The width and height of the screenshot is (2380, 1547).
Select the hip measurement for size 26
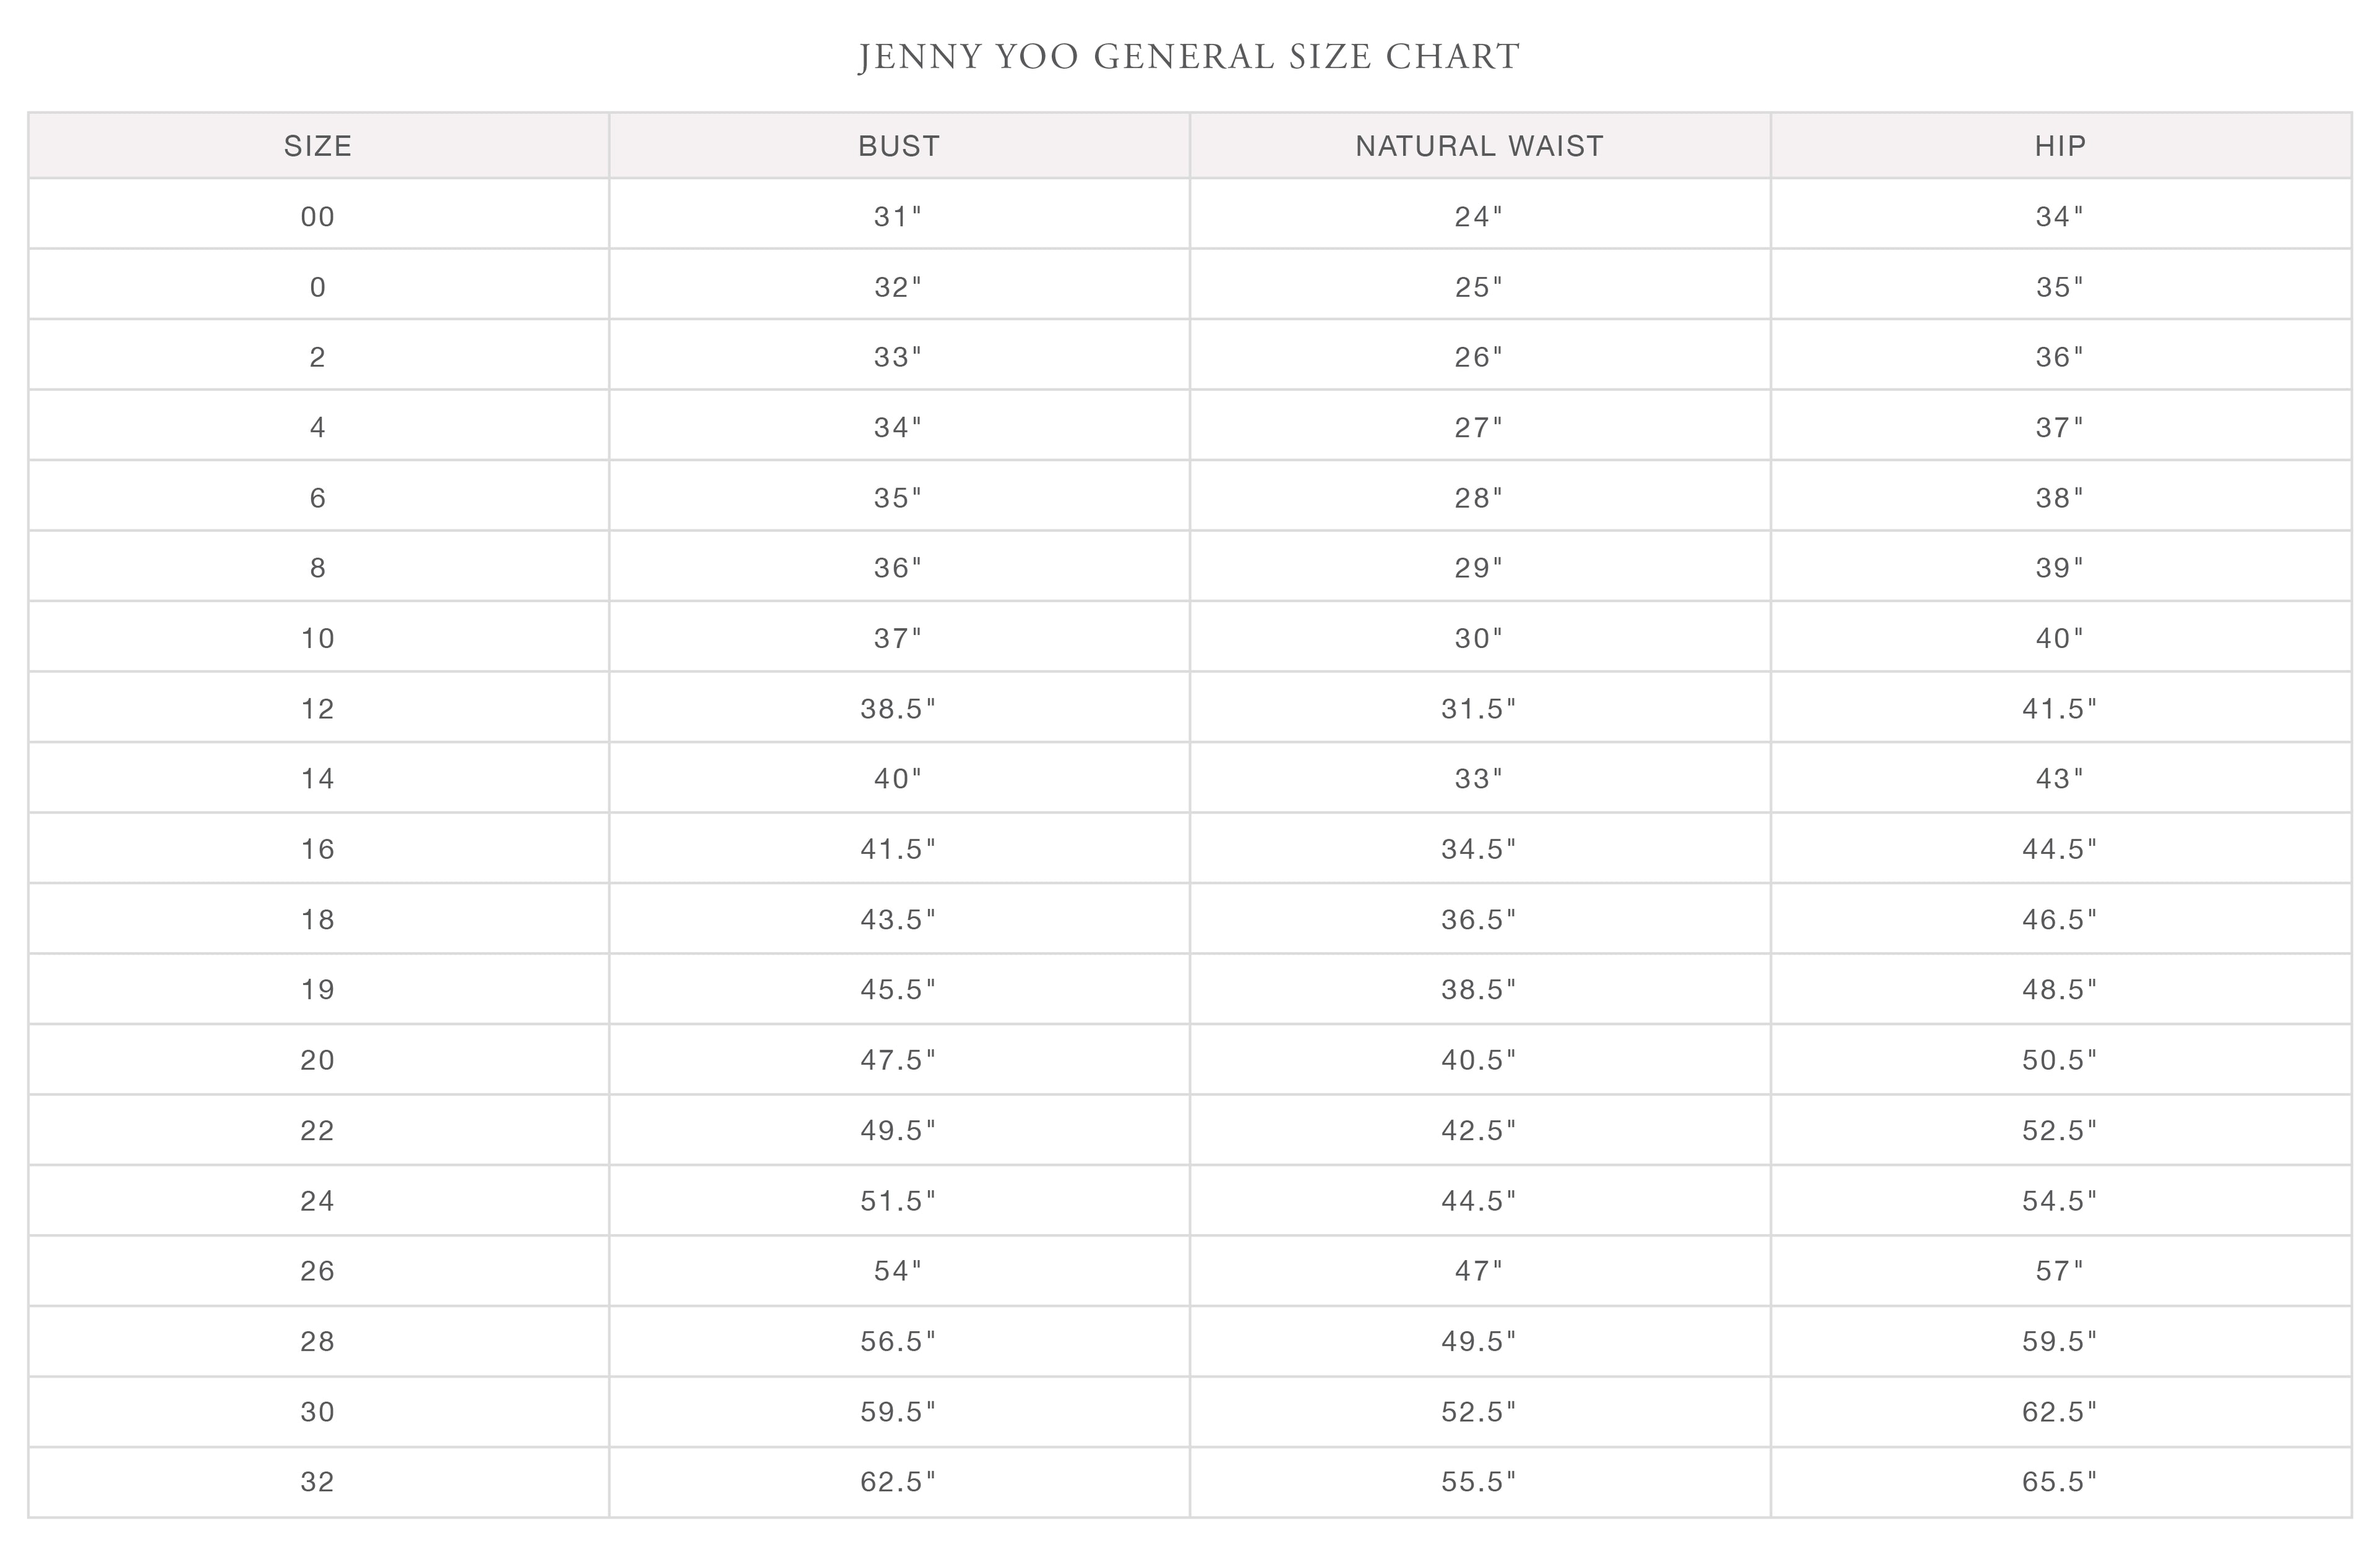2060,1270
